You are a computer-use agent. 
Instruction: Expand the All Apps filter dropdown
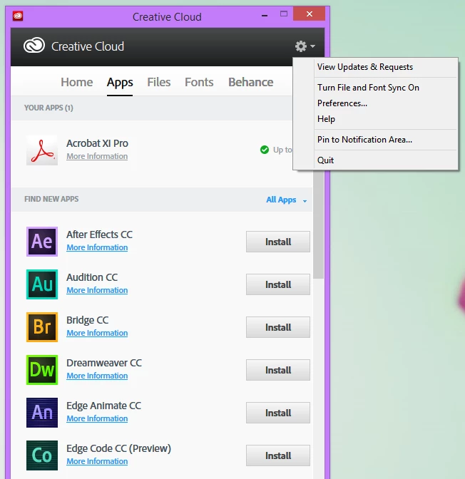tap(286, 200)
